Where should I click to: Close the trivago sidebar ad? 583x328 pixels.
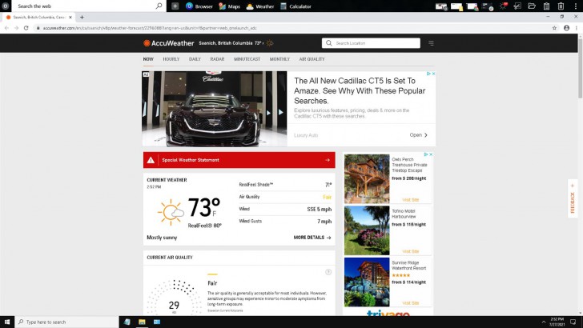point(431,154)
